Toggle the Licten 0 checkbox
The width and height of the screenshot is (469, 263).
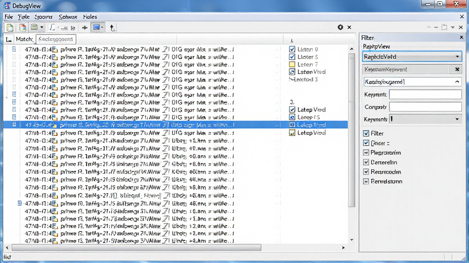tap(292, 49)
